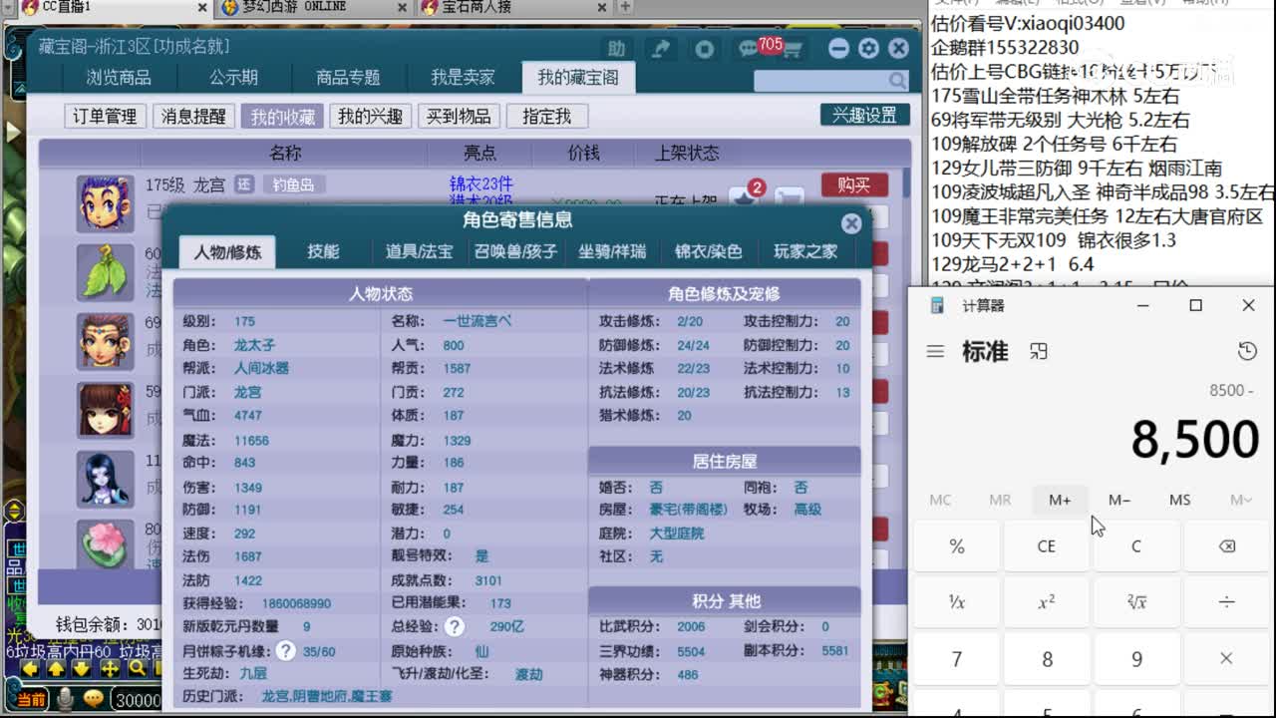The height and width of the screenshot is (718, 1276).
Task: Open the 召唤兽/孩子 tab
Action: pyautogui.click(x=515, y=252)
